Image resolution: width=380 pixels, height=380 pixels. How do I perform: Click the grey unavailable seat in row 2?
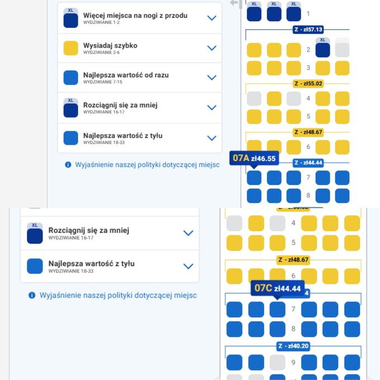click(x=342, y=49)
